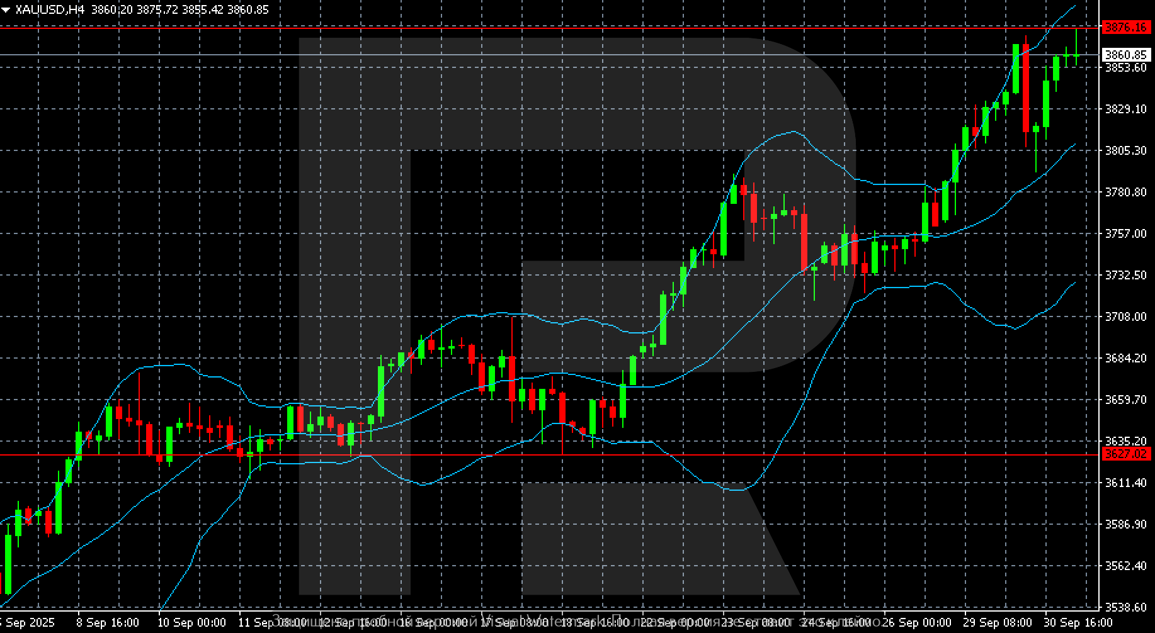This screenshot has height=633, width=1155.
Task: Click the 3805.30 price axis label
Action: click(1125, 150)
